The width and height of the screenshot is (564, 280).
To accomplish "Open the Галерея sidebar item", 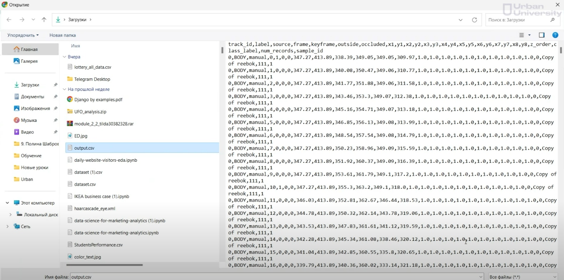I will 29,61.
